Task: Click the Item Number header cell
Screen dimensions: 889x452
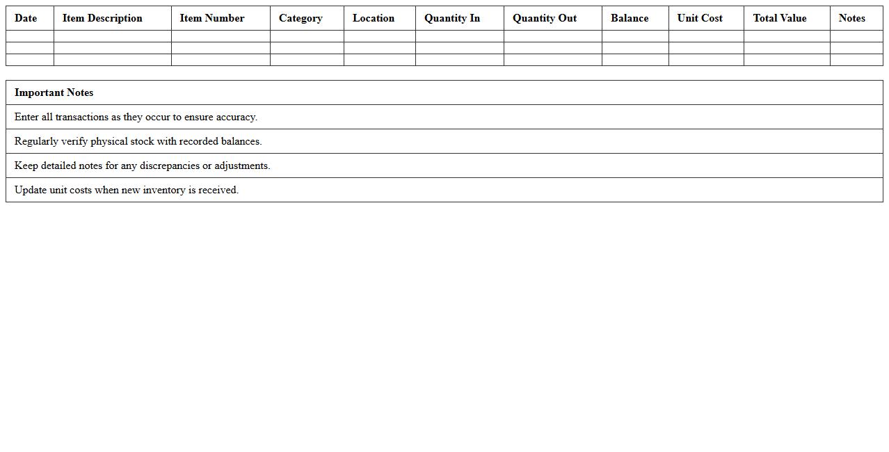Action: (212, 18)
